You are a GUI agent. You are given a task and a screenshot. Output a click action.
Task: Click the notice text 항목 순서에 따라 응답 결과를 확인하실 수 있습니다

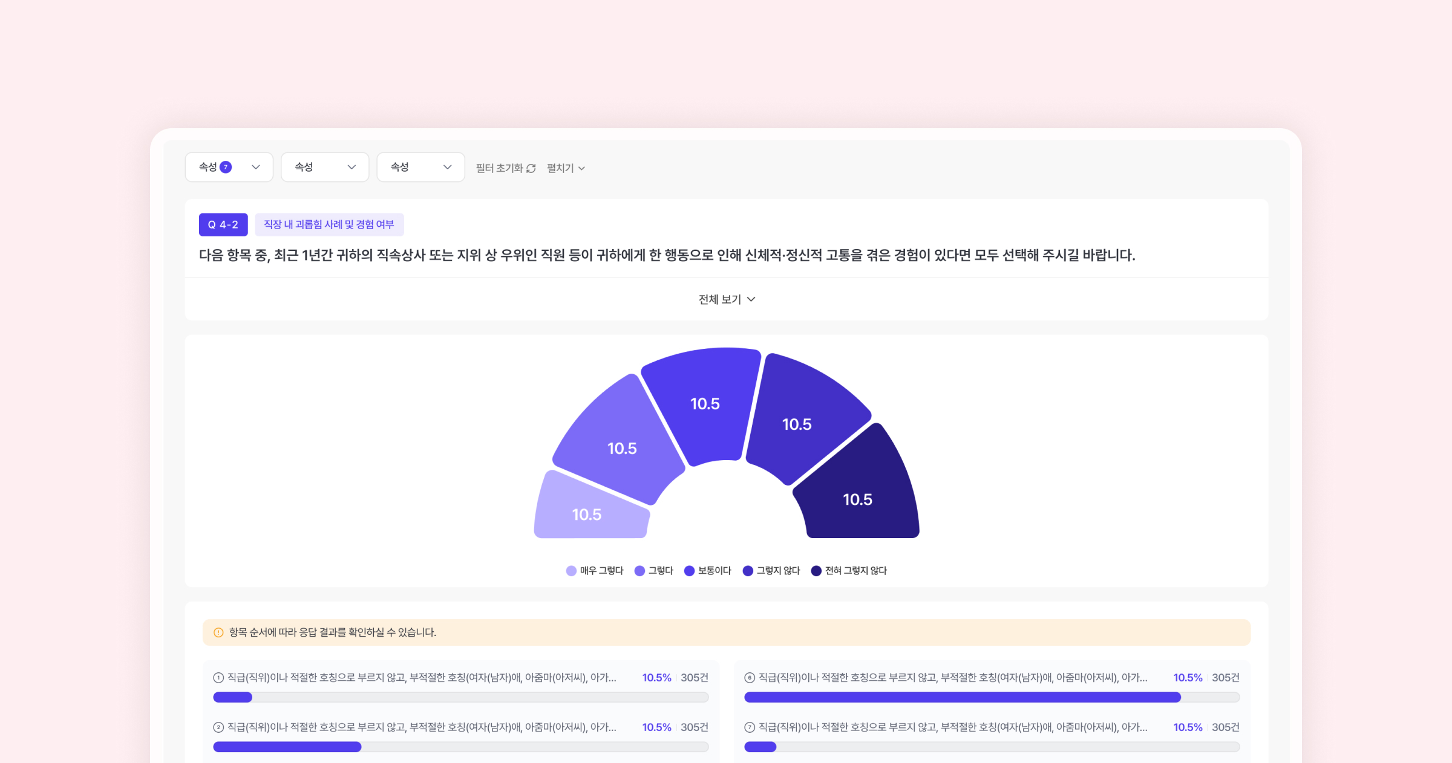(333, 632)
